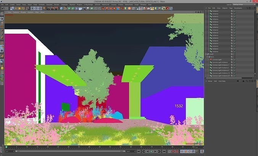This screenshot has width=258, height=156.
Task: Open the Bookmarks menu in the Object Manager
Action: 238,8
